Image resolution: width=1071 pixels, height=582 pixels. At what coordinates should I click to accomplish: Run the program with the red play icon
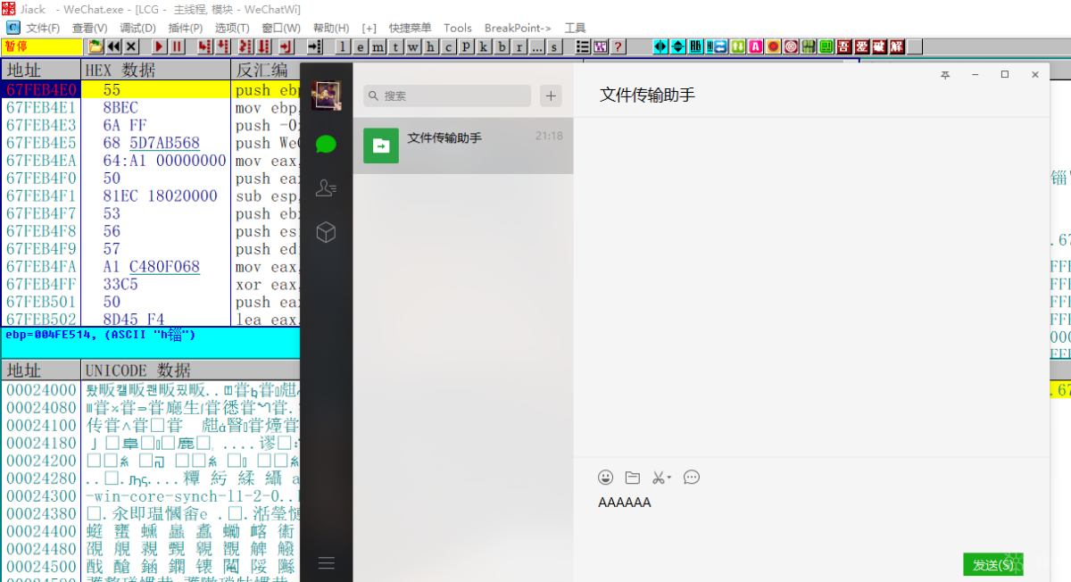tap(160, 46)
